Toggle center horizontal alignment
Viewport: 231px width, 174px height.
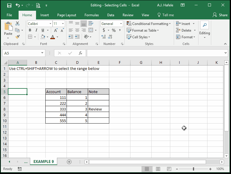coord(77,30)
